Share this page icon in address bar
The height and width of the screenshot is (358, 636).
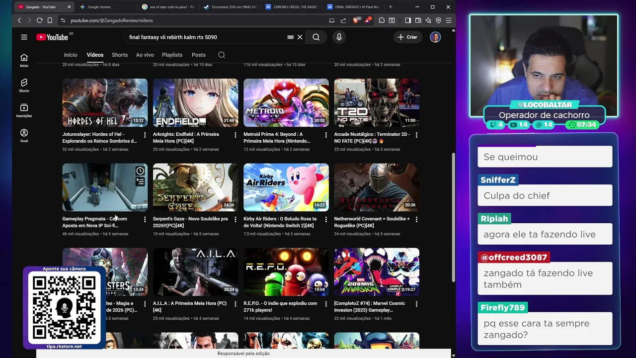coord(343,20)
